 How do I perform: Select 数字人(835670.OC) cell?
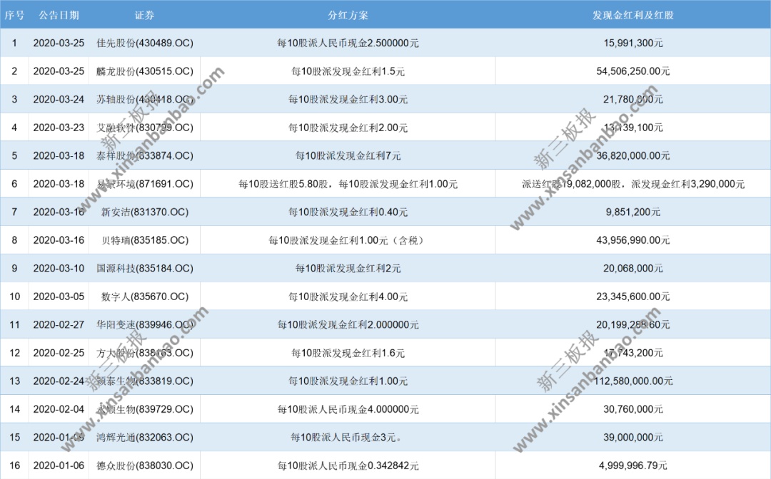pyautogui.click(x=144, y=297)
